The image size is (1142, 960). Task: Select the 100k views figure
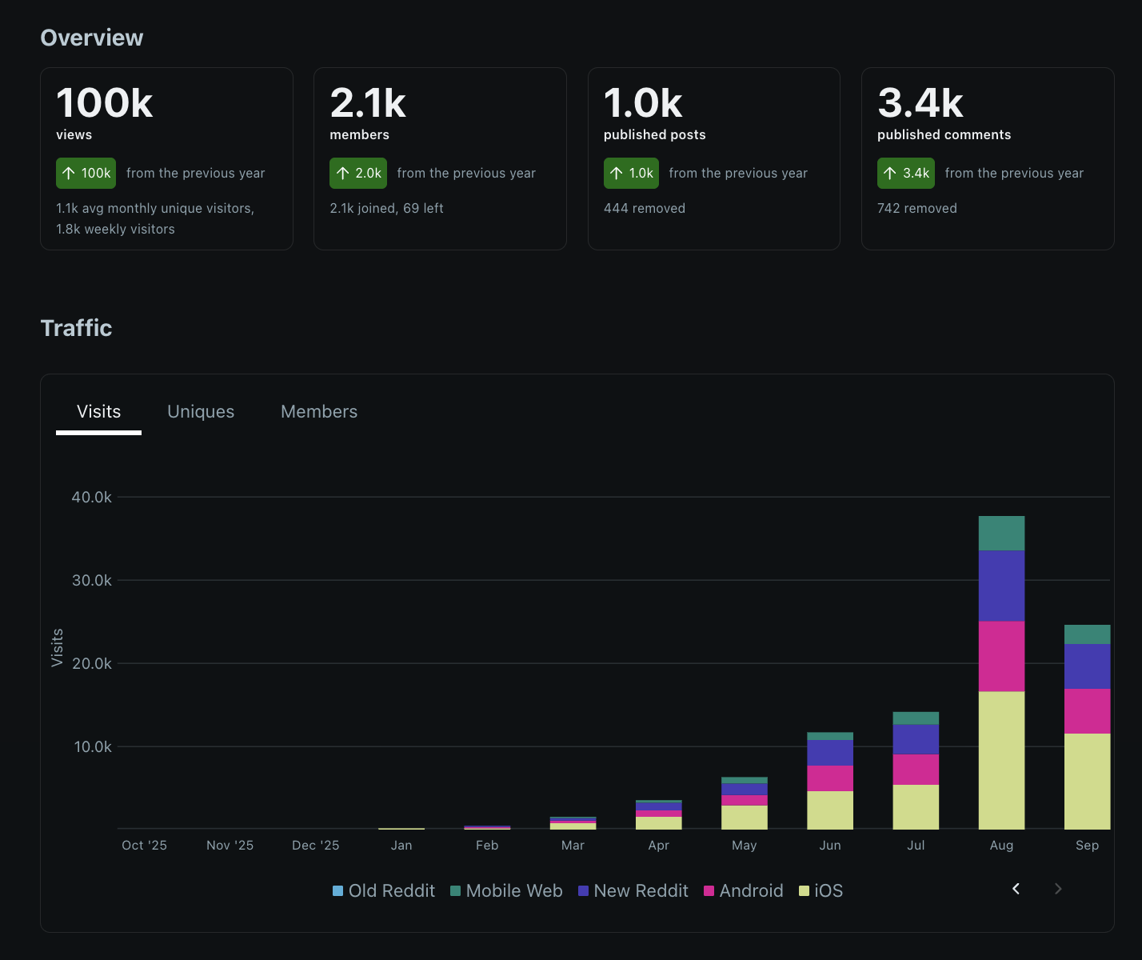(105, 102)
